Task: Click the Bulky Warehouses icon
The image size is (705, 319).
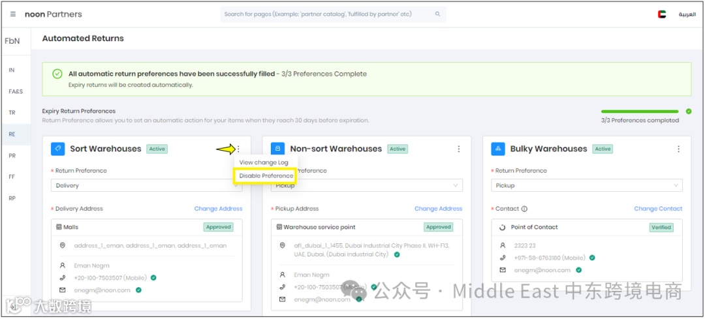Action: pos(498,149)
